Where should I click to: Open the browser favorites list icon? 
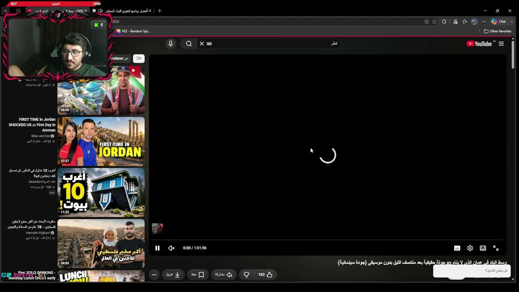coord(465,21)
